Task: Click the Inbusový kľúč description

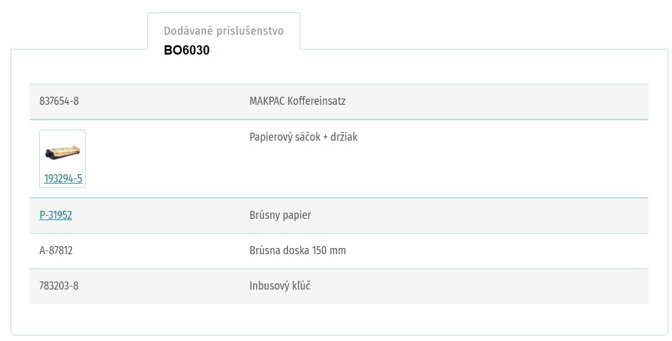Action: click(x=280, y=286)
